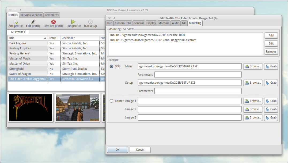The width and height of the screenshot is (288, 163).
Task: Click the Image 3 input field
Action: point(190,118)
